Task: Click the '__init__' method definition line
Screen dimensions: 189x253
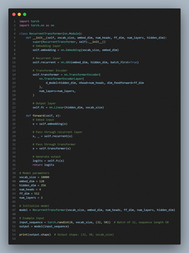Action: tap(96, 38)
